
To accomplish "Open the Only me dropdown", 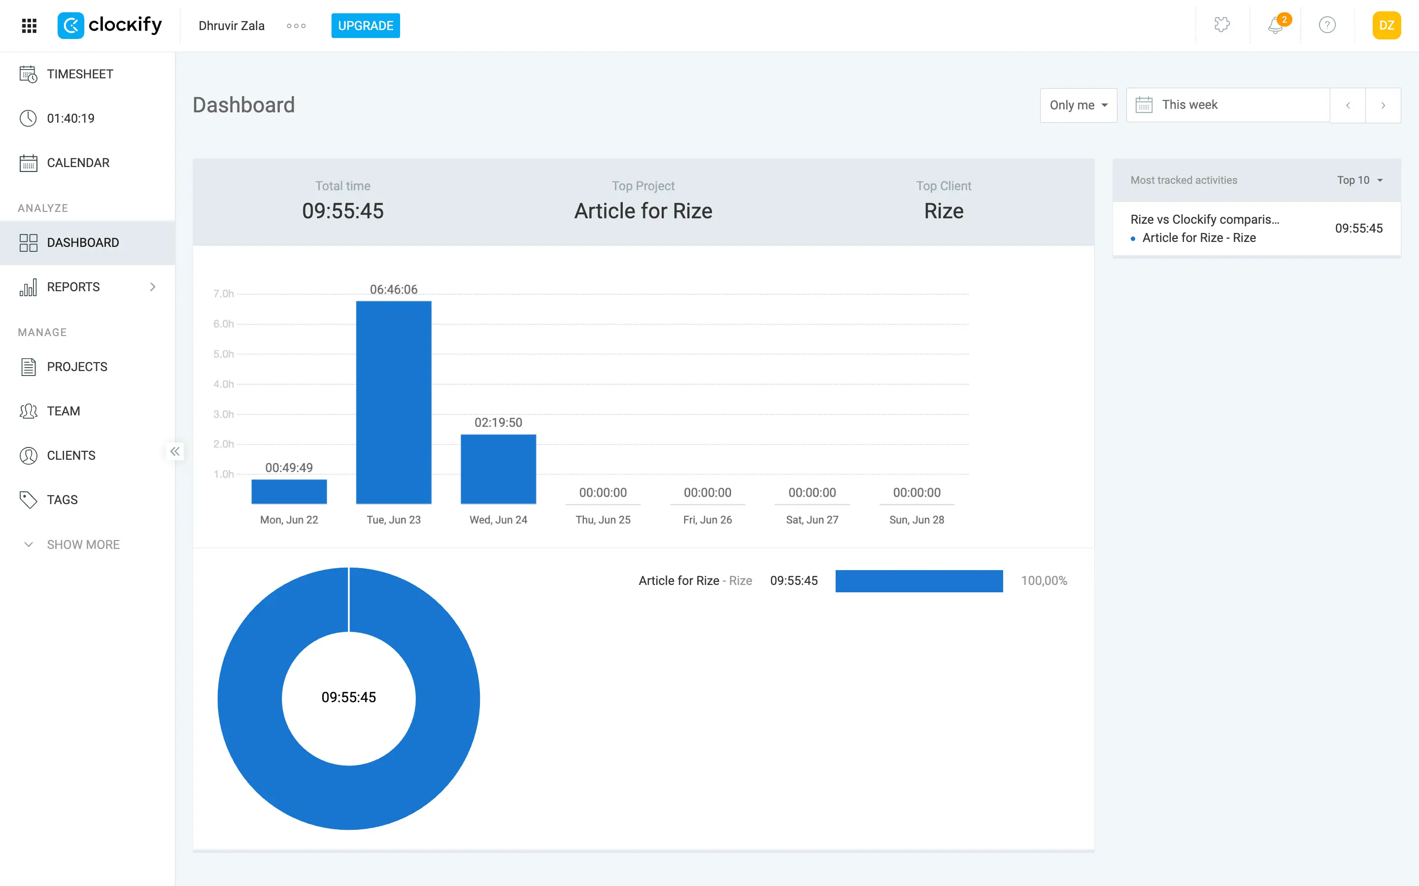I will click(x=1078, y=105).
